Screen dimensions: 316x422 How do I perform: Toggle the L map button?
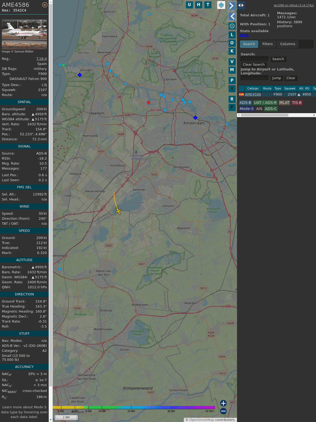[232, 35]
